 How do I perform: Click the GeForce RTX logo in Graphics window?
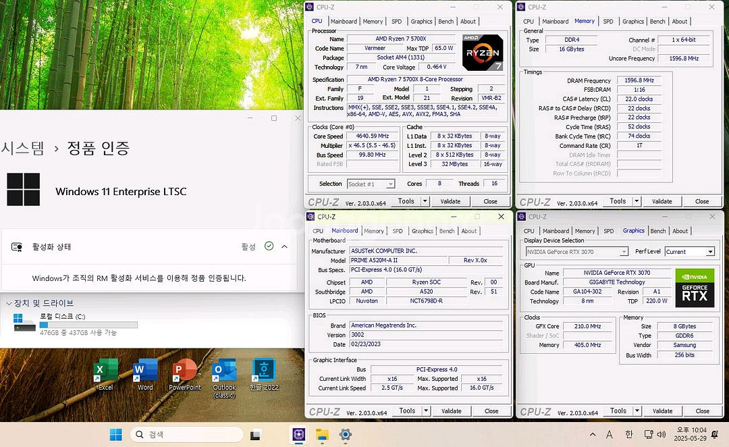point(695,288)
